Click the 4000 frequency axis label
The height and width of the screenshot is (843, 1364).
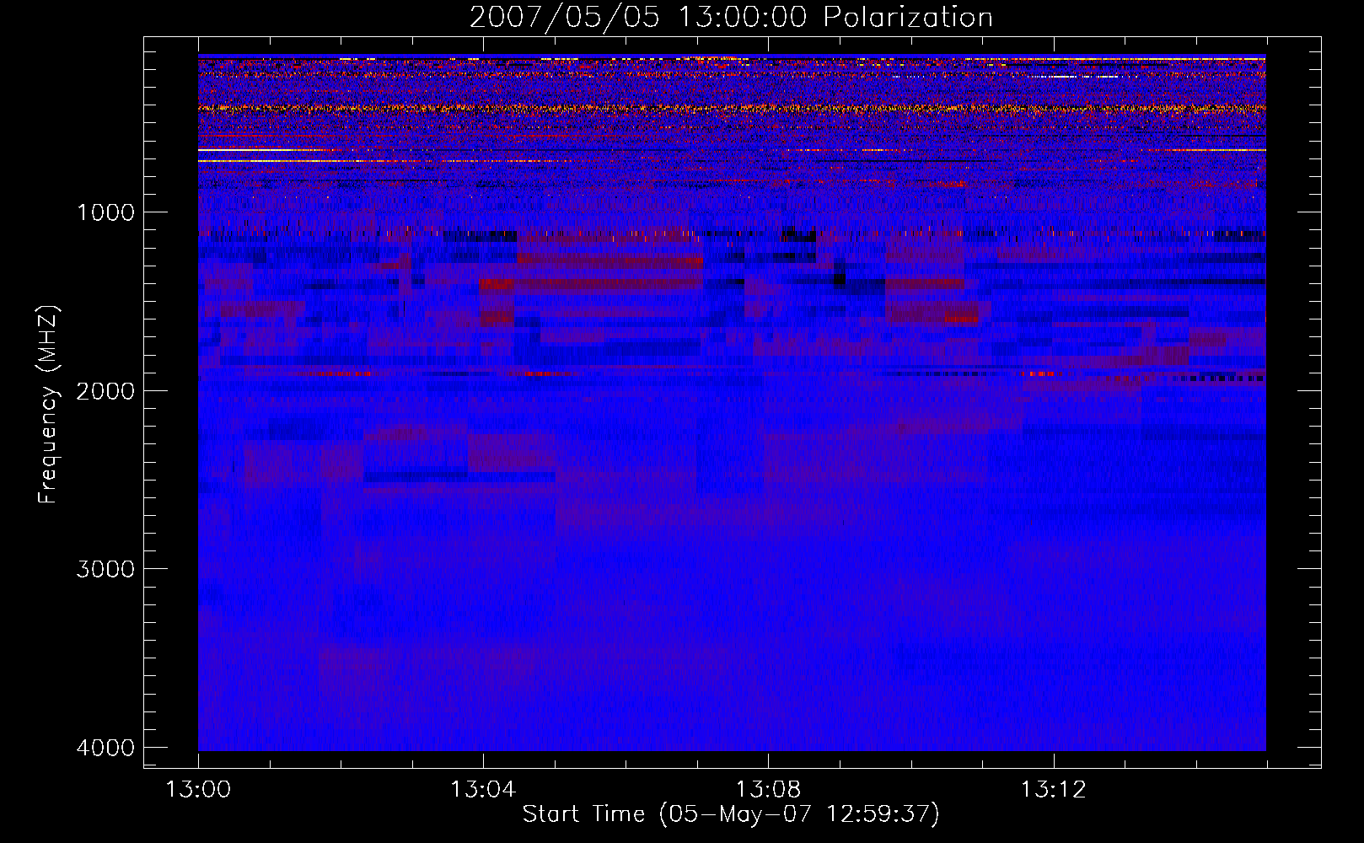point(105,748)
